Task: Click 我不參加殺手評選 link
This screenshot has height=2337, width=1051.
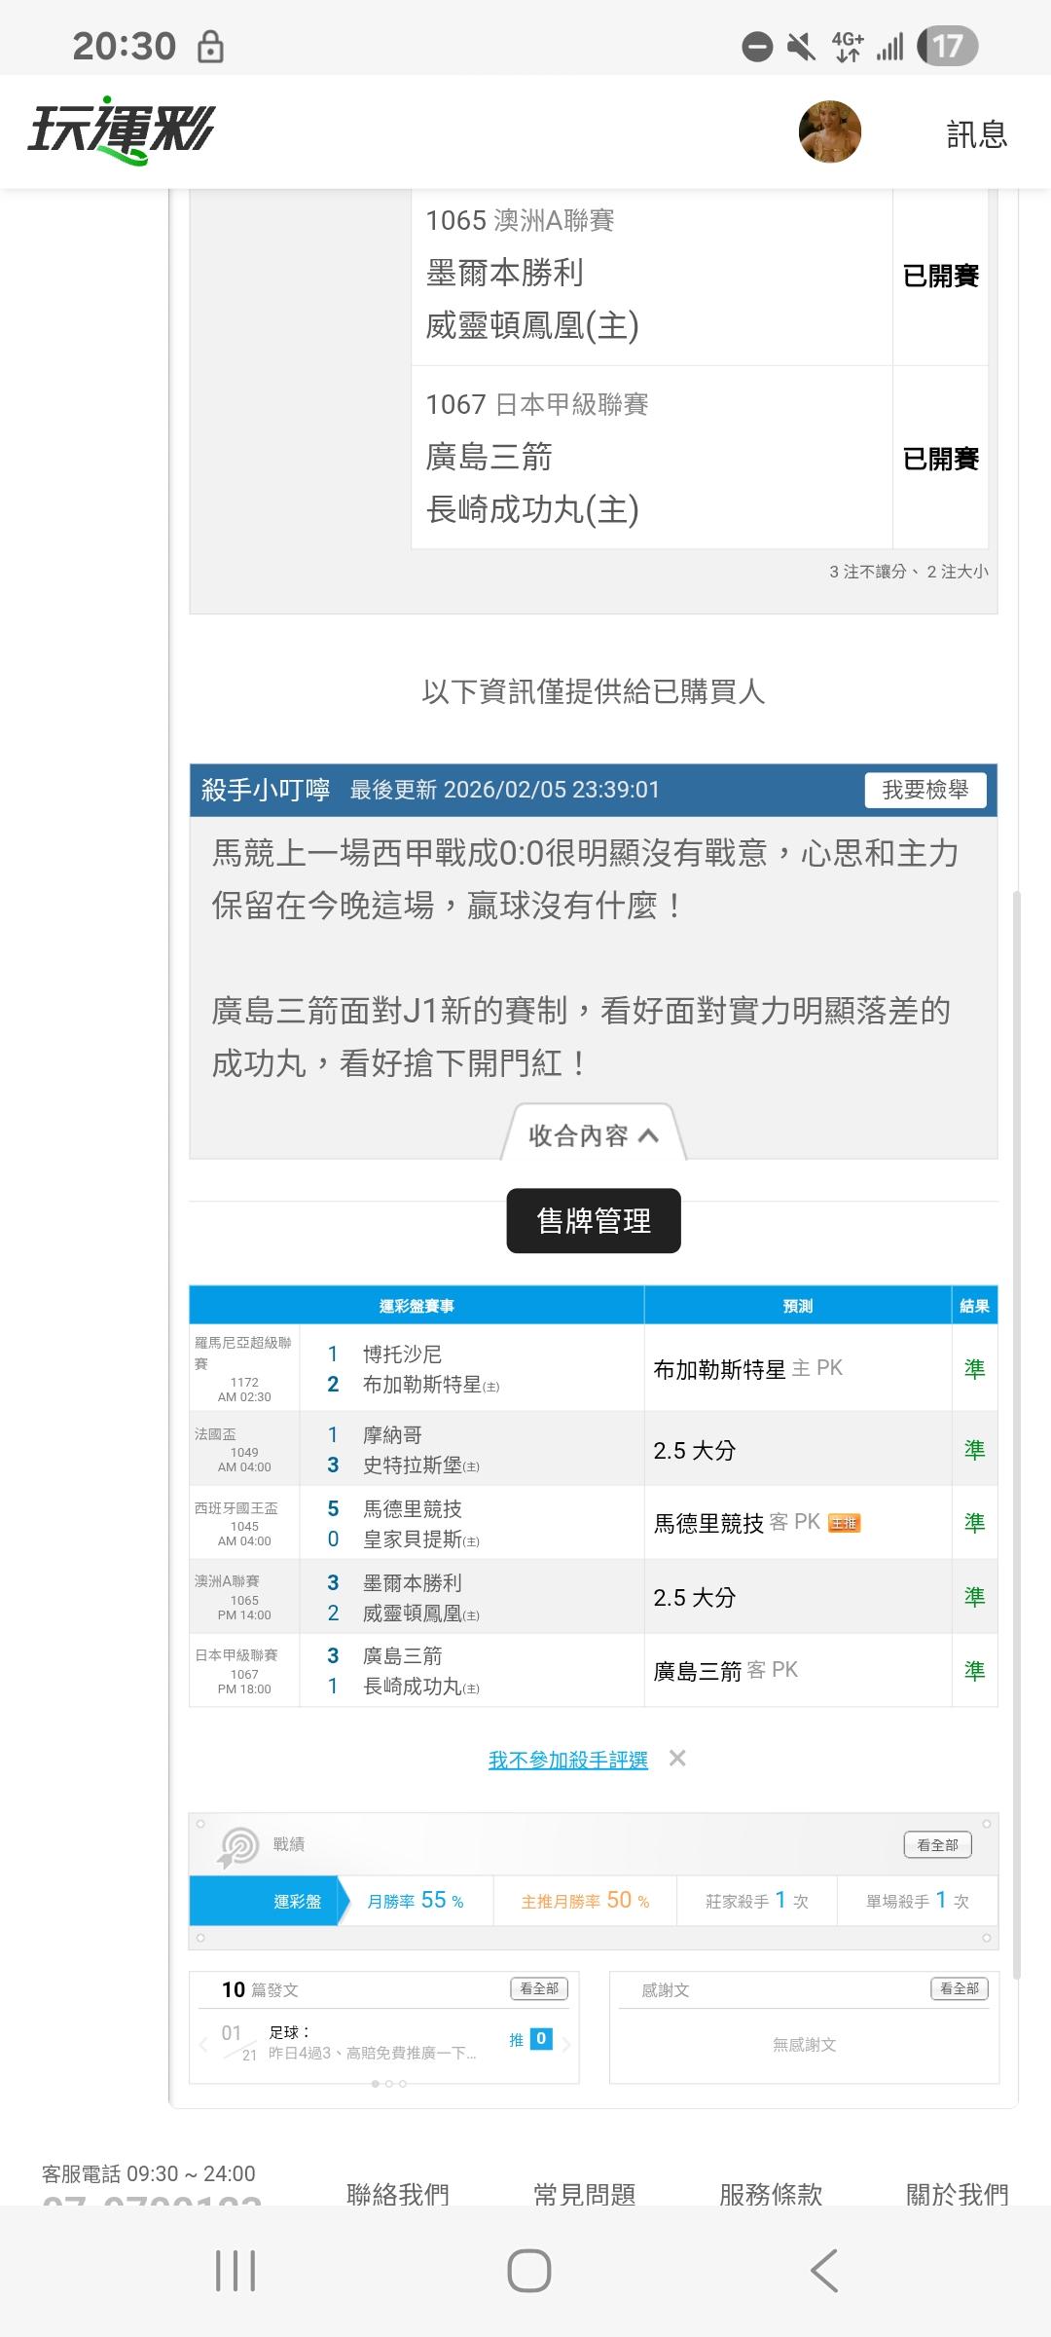Action: click(568, 1760)
